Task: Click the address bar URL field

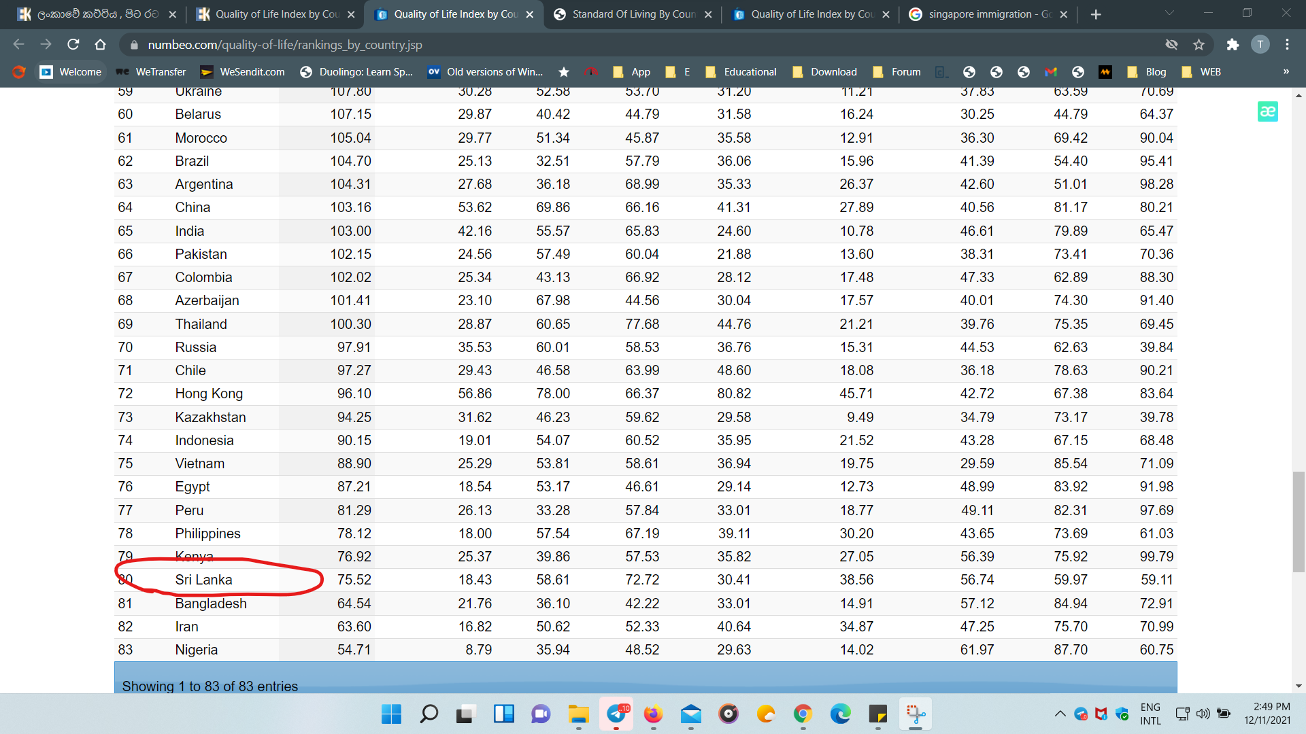Action: click(639, 45)
